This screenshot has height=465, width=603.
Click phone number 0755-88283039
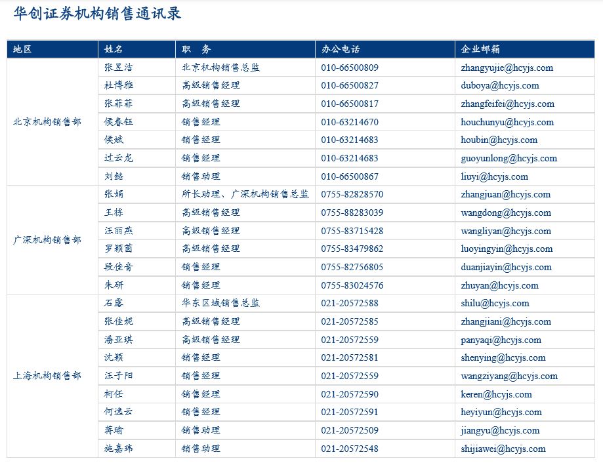pyautogui.click(x=352, y=212)
